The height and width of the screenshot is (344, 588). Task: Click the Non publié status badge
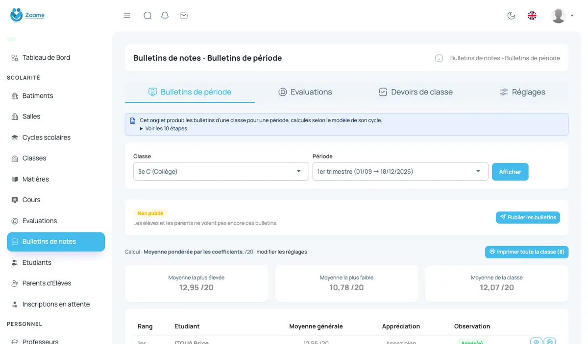[150, 213]
